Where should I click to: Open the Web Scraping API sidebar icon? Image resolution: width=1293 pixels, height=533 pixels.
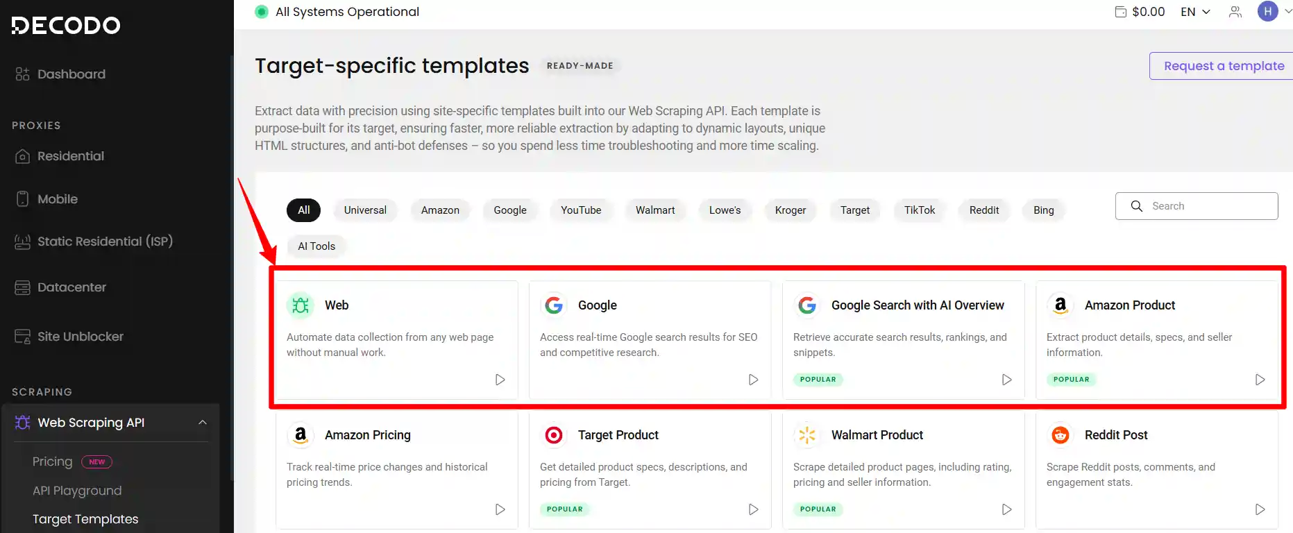point(21,422)
